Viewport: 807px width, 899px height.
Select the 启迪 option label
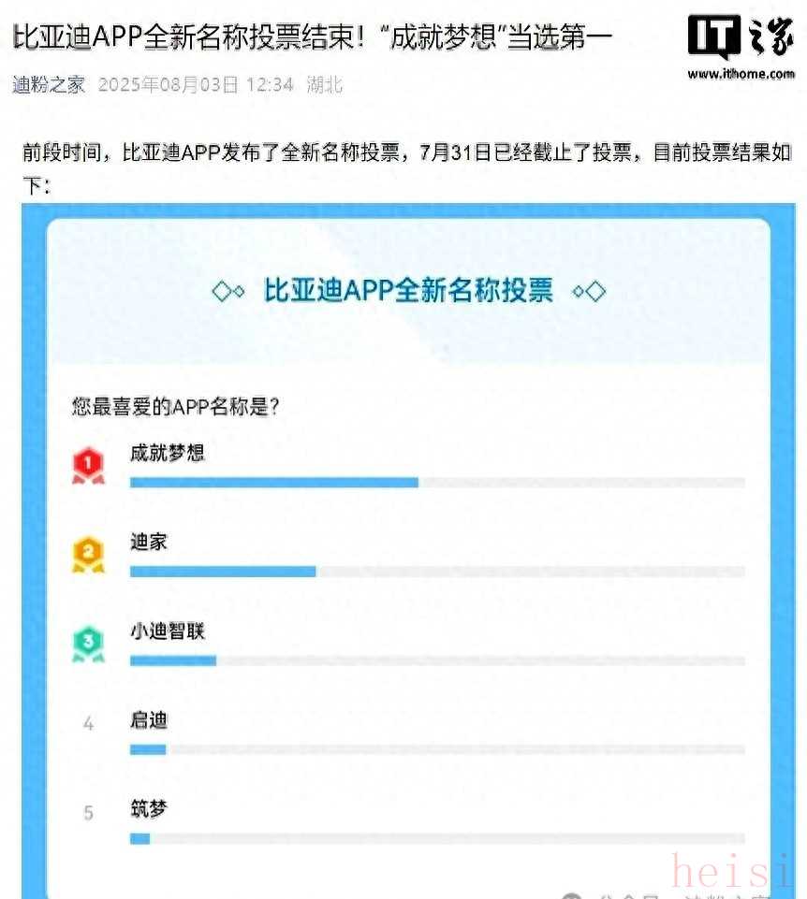149,719
